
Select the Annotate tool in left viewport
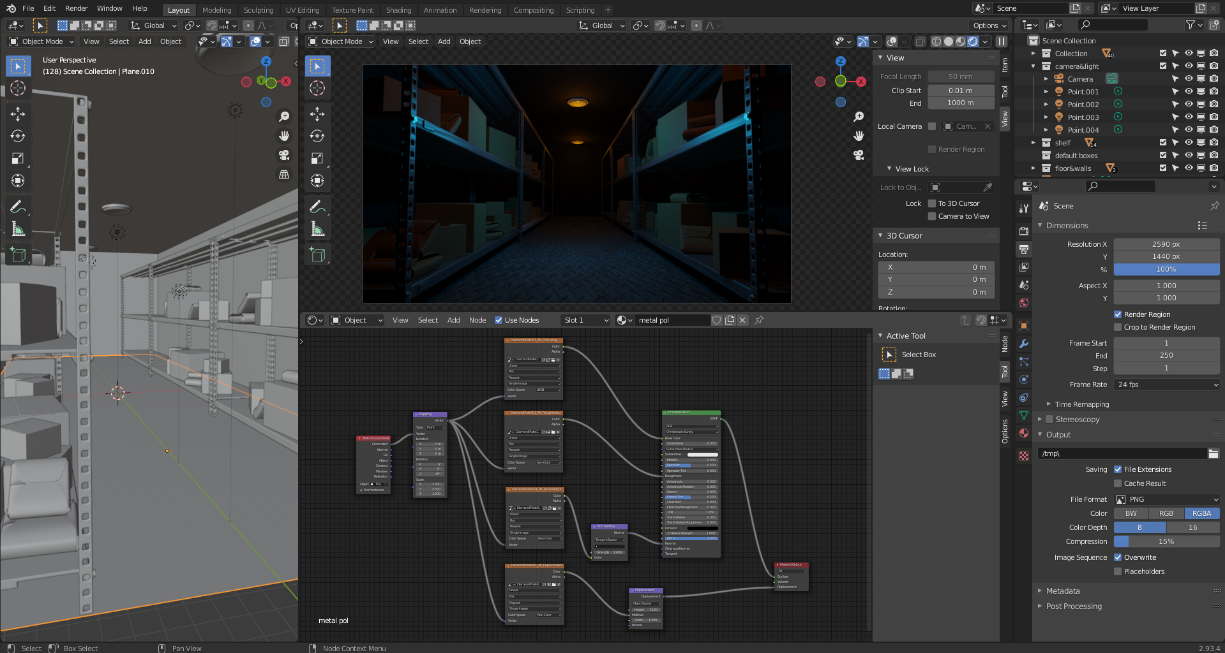pos(18,207)
